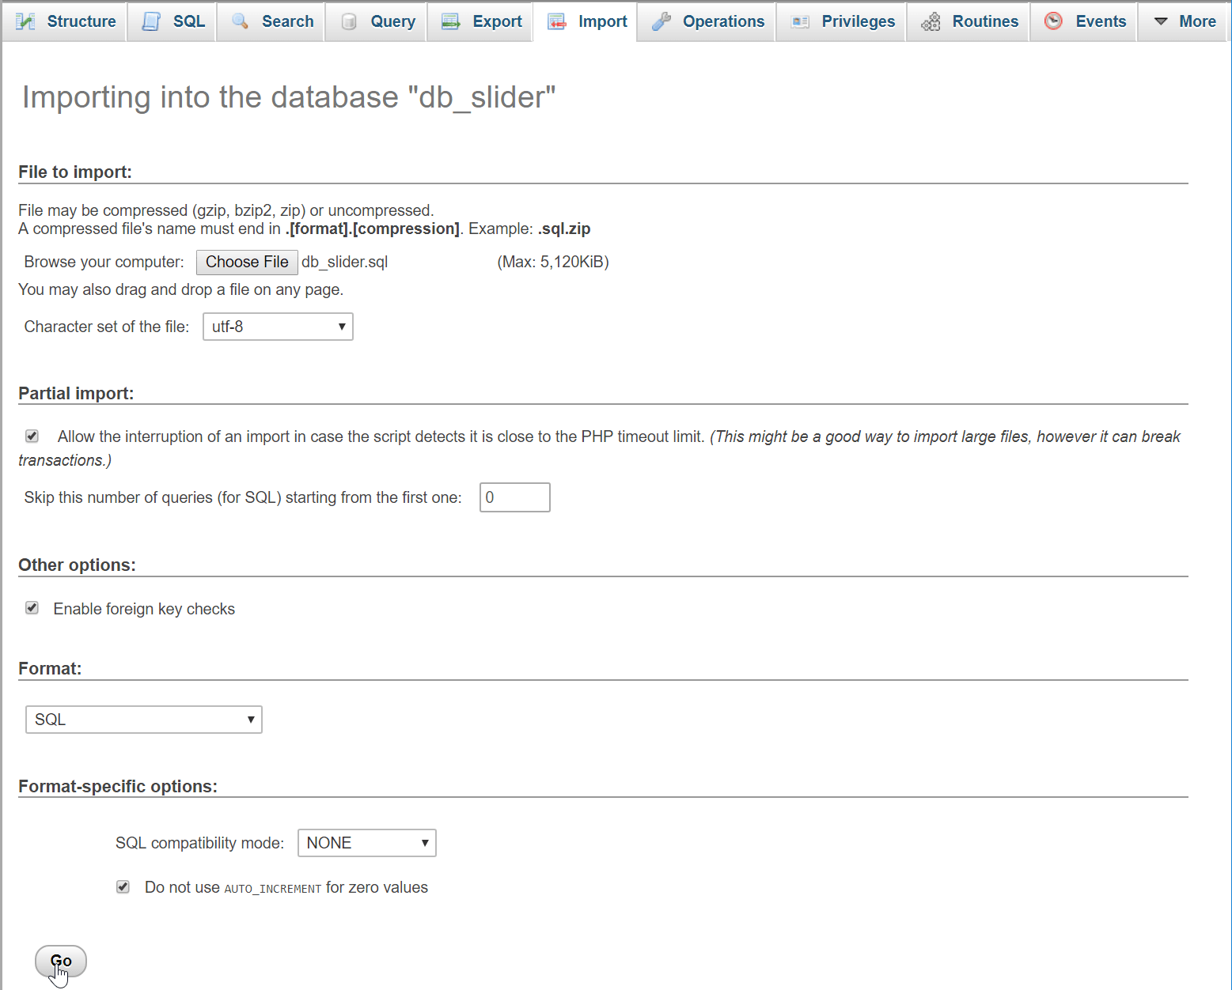Click the Routines gears icon

931,21
